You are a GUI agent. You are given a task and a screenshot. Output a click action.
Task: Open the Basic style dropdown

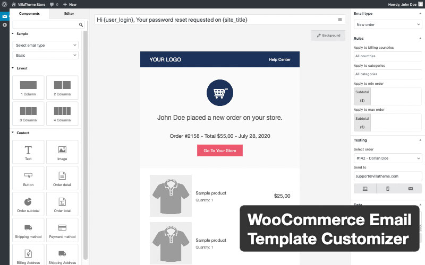(46, 55)
